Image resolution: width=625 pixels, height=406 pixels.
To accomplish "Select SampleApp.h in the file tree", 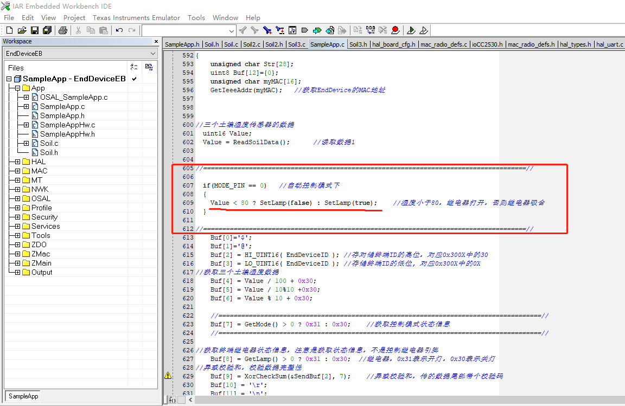I will coord(62,115).
